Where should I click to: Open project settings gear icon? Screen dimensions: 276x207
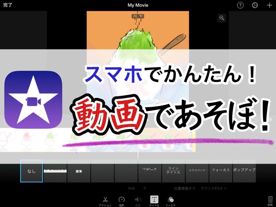click(255, 5)
